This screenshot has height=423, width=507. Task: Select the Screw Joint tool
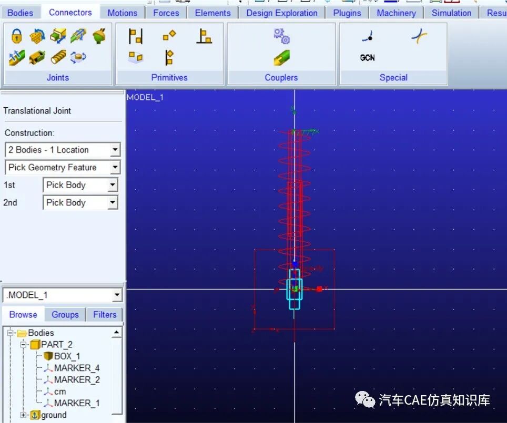coord(58,57)
